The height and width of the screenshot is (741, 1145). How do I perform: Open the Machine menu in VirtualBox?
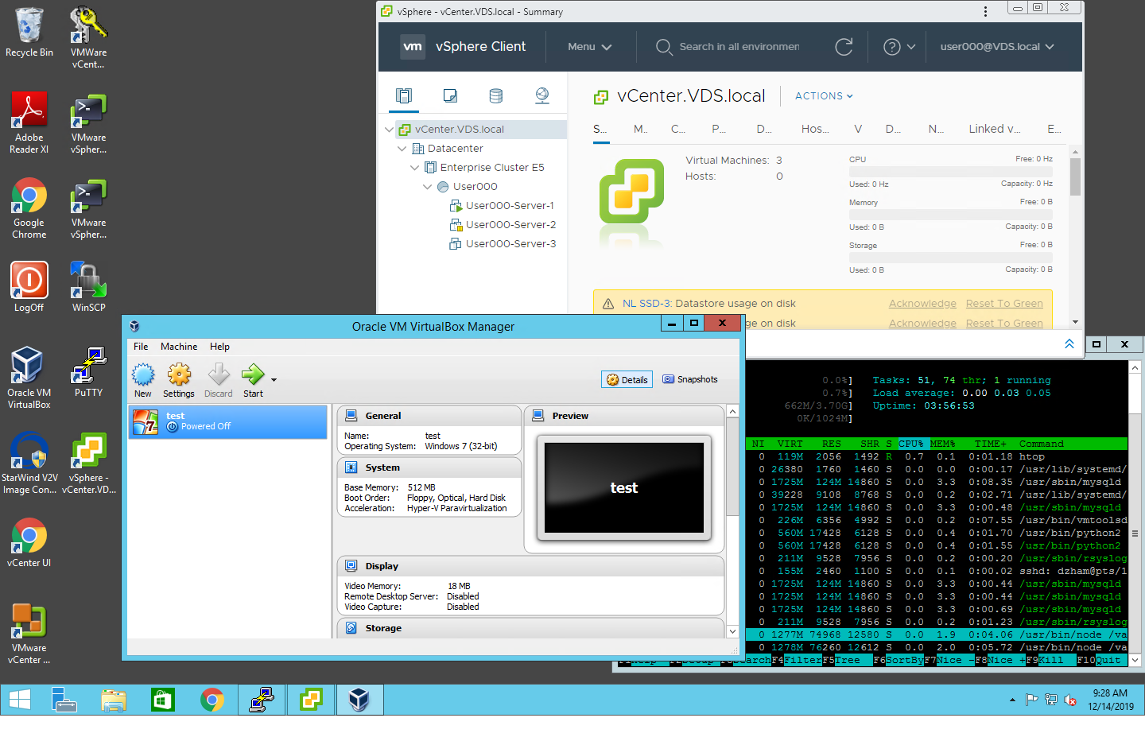(179, 347)
